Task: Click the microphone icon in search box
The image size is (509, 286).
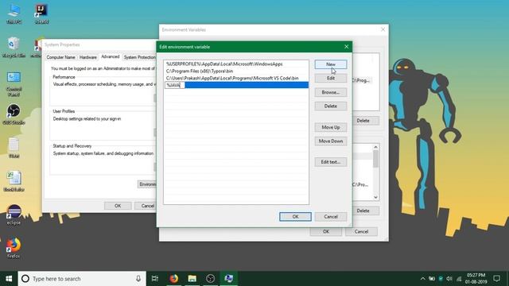Action: (138, 279)
